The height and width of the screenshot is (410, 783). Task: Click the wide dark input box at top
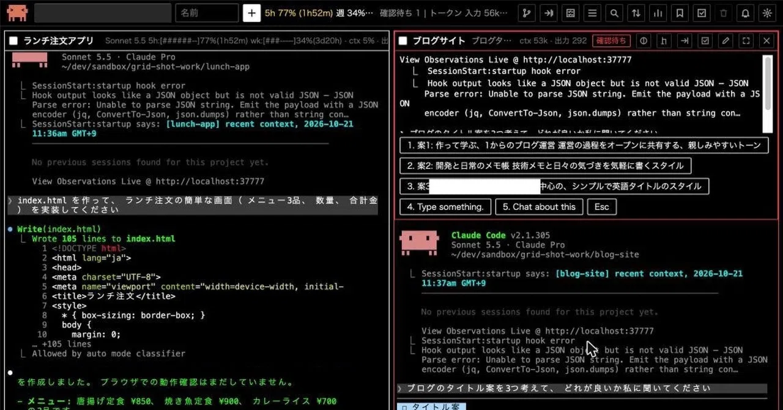(x=103, y=13)
